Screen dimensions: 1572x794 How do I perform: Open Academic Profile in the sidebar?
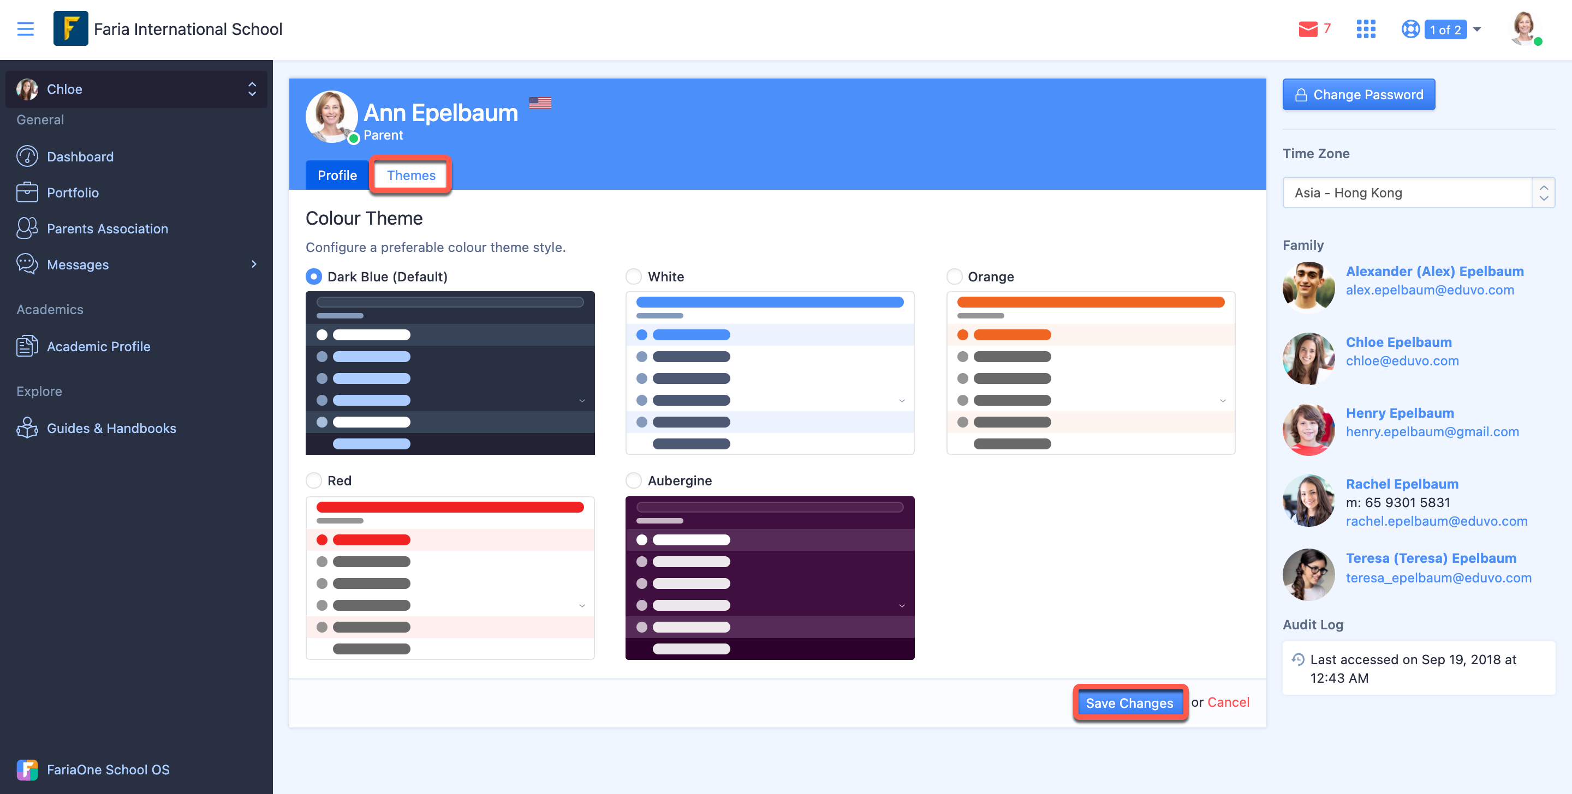tap(98, 346)
